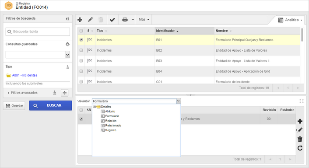Viewport: 309px width, 168px height.
Task: Select Relacionado in the Detalles tree
Action: pos(113,126)
